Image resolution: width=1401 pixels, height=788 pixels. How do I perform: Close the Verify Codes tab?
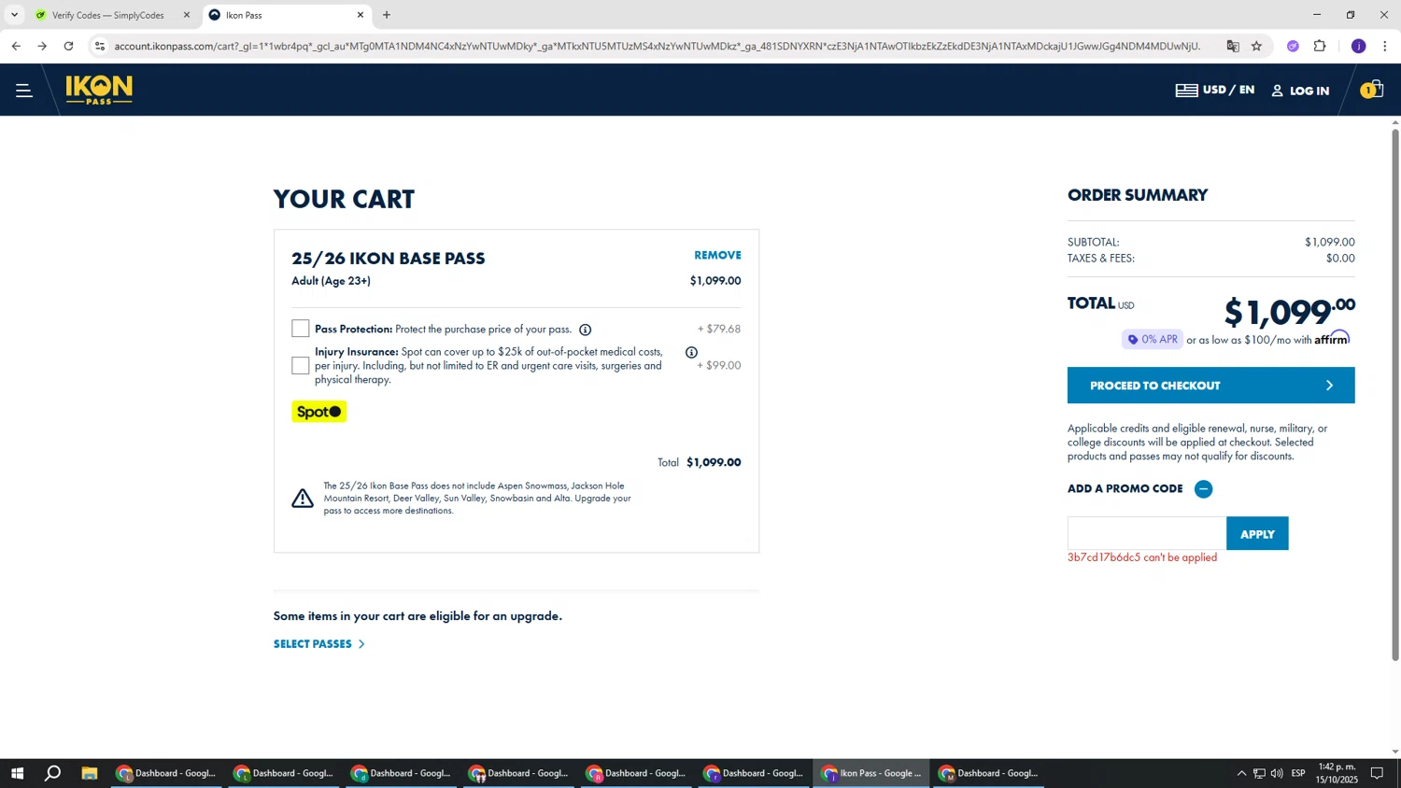[x=186, y=15]
